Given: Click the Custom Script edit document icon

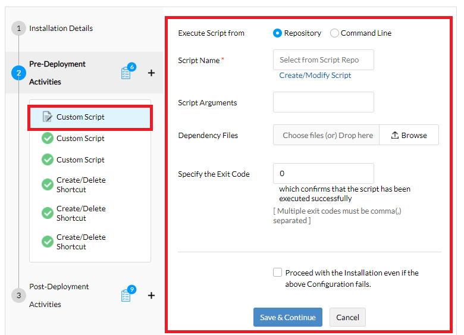Looking at the screenshot, I should click(48, 117).
